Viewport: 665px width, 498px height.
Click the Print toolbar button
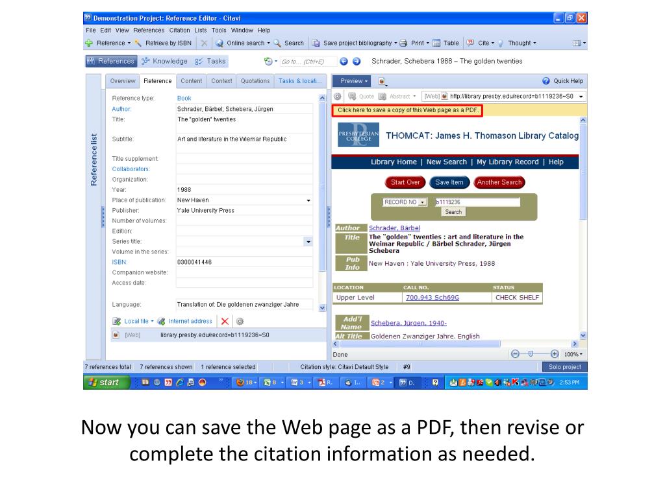[414, 43]
